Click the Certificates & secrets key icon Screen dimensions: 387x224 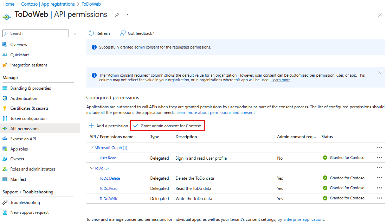[5, 108]
